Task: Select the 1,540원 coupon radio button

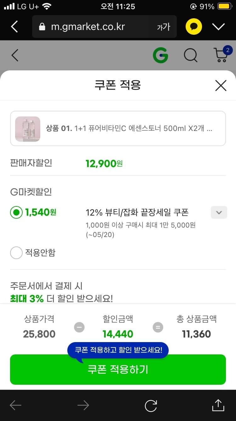Action: click(x=16, y=212)
